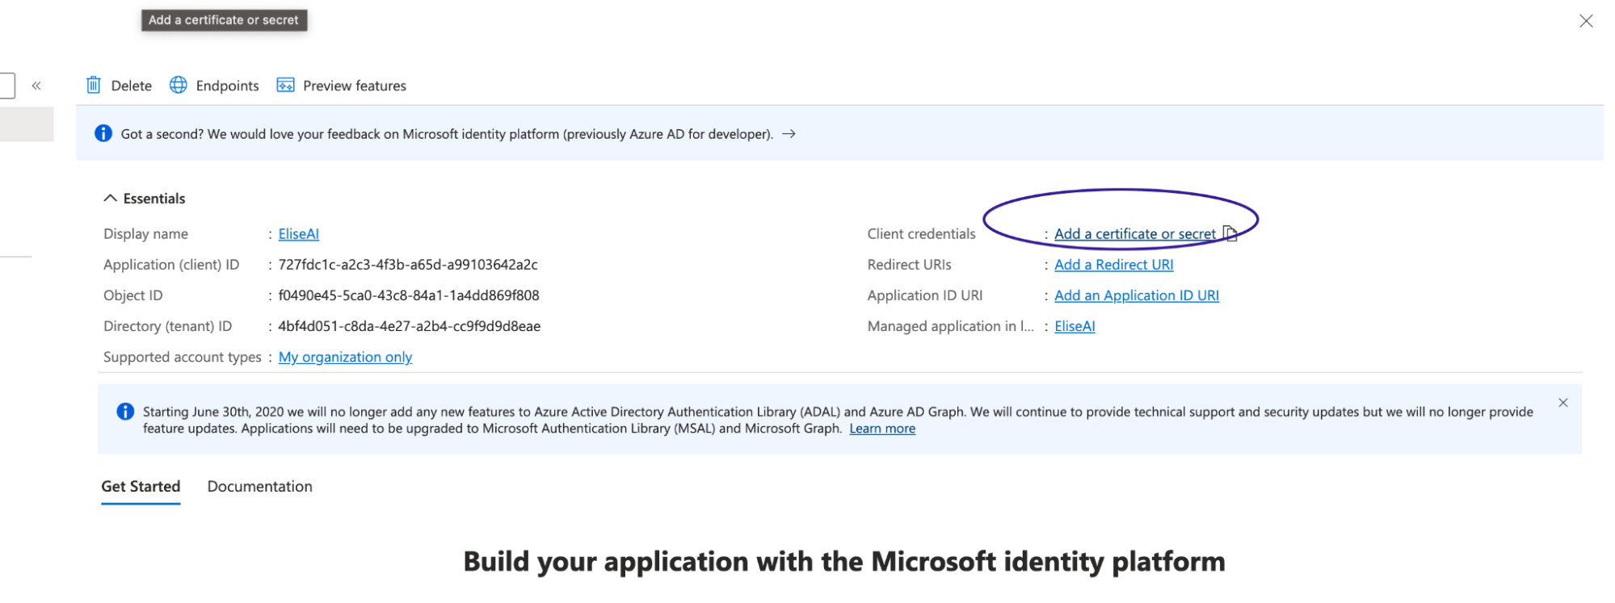Click the Client credentials label
Viewport: 1615px width, 603px height.
(x=922, y=234)
